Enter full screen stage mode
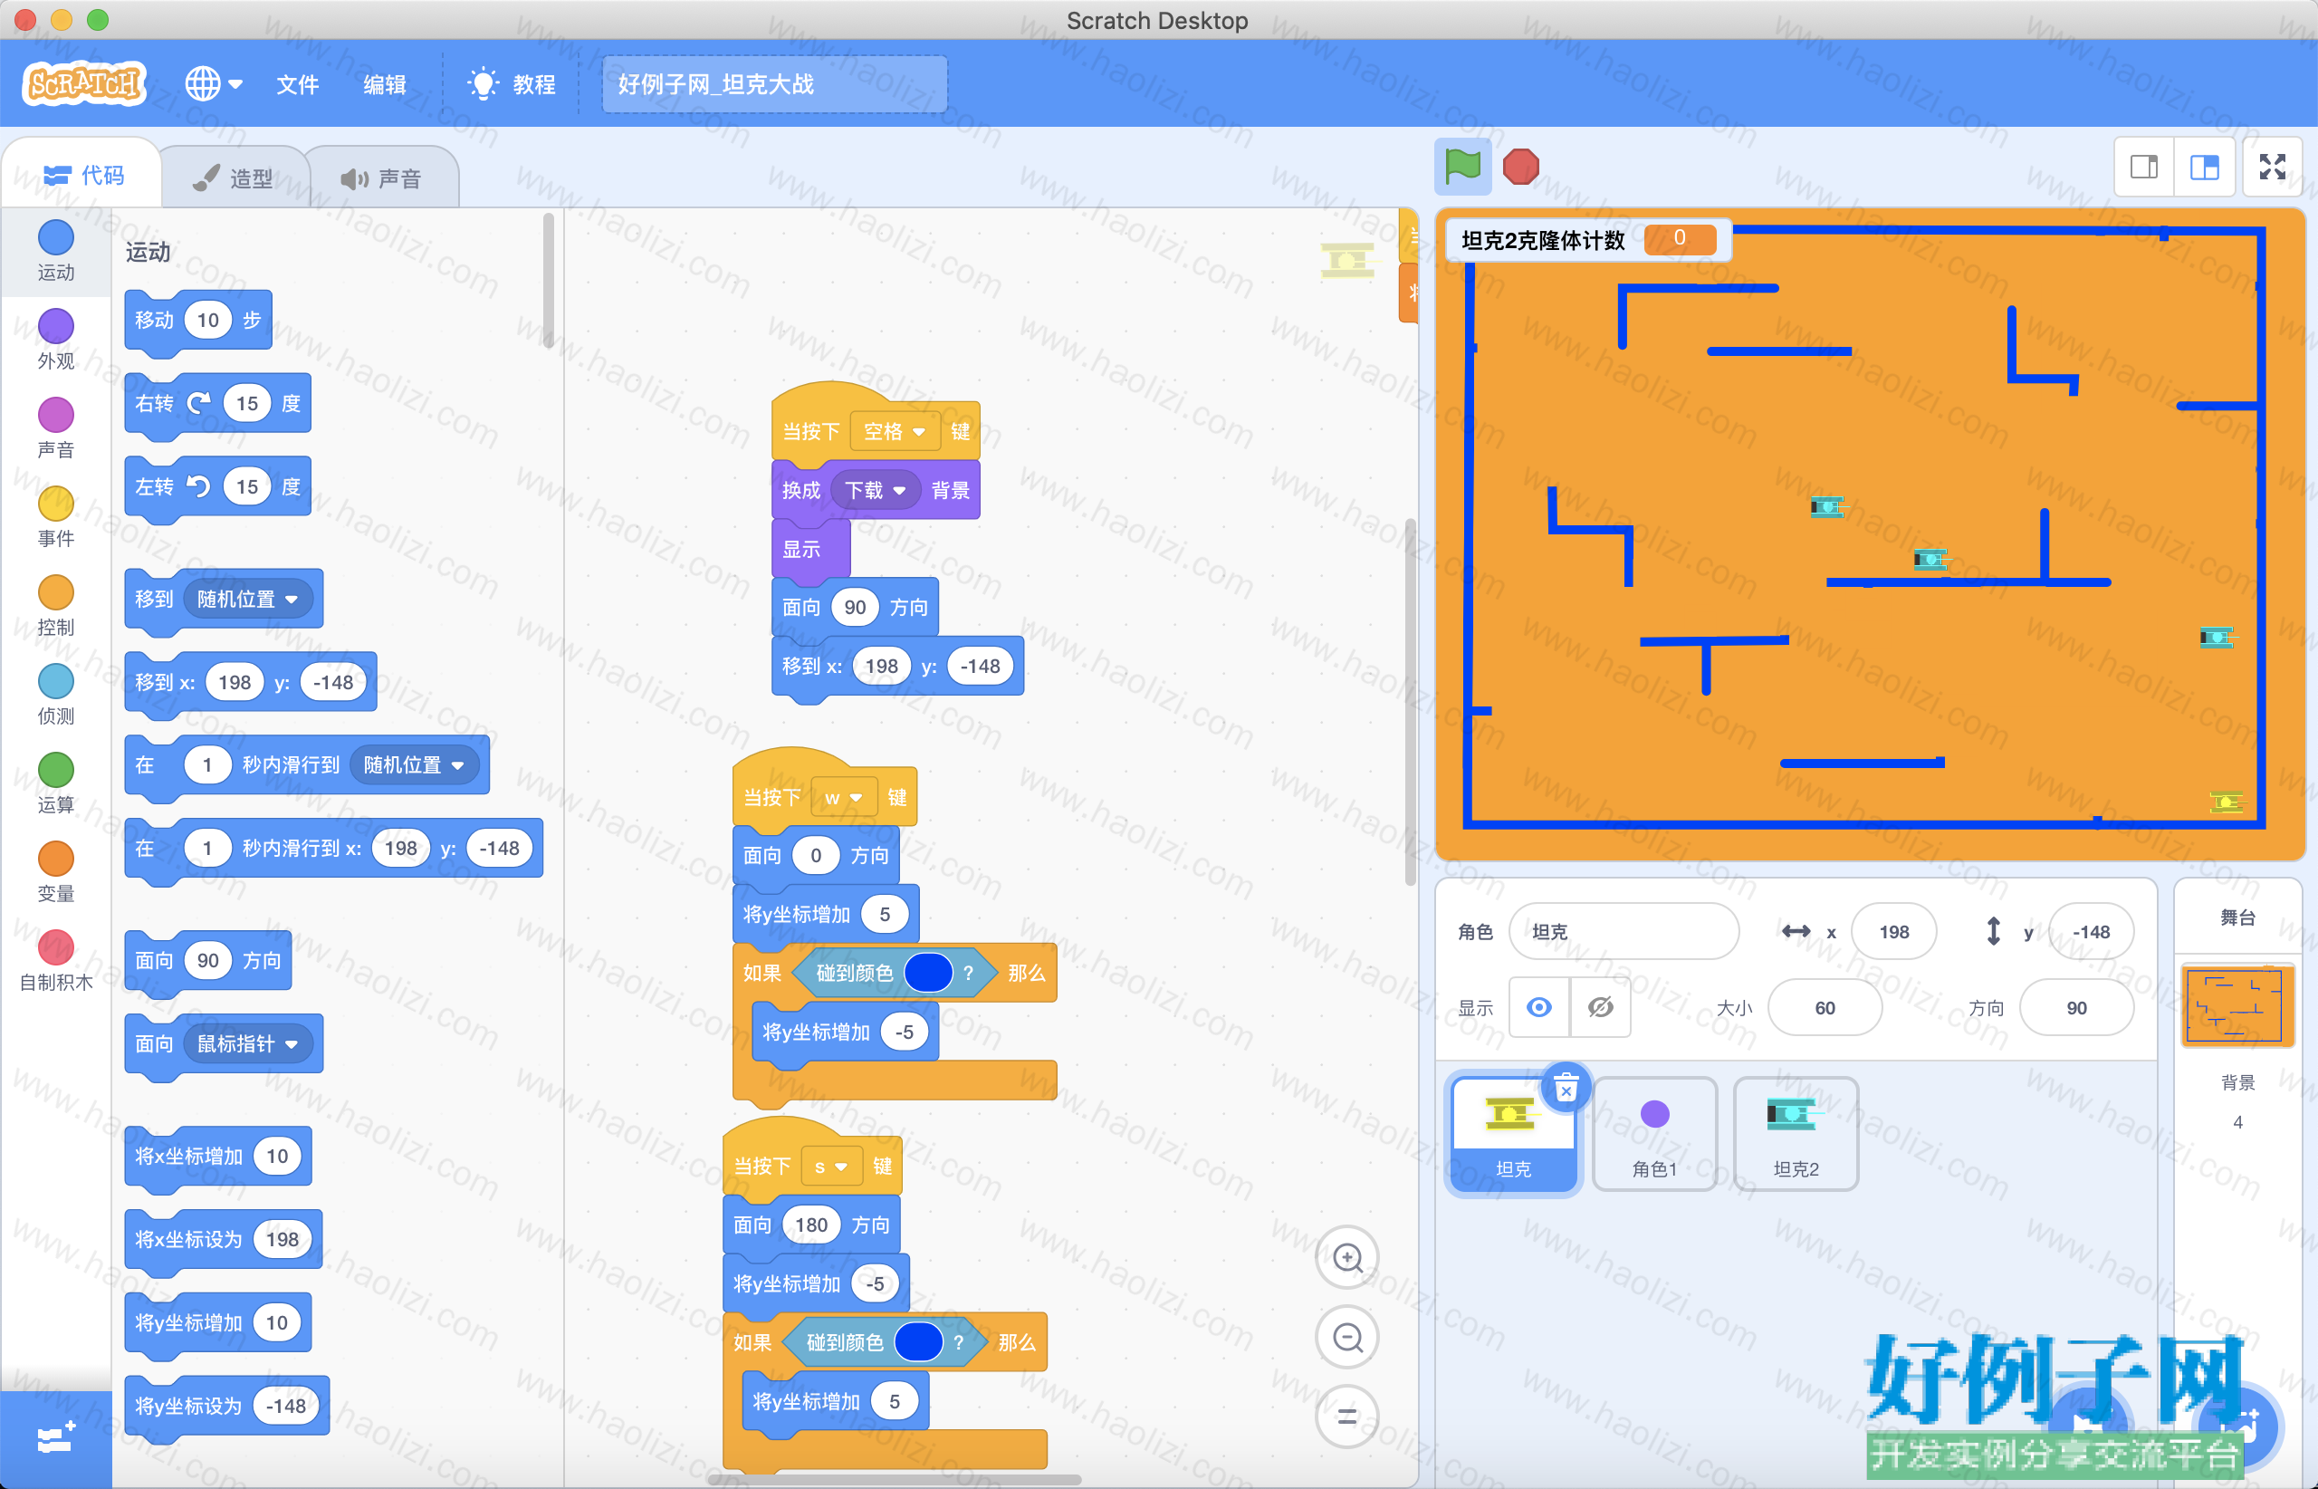 (2273, 168)
